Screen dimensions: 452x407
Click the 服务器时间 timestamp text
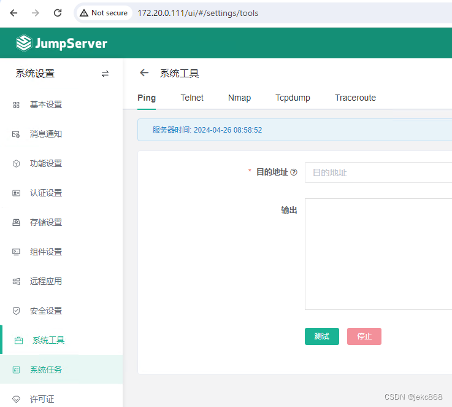[207, 130]
